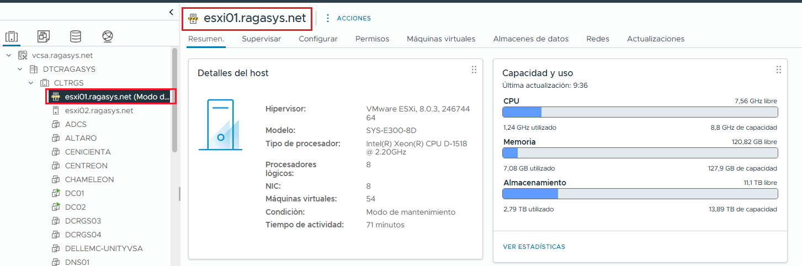
Task: Open the VMs and Templates inventory view icon
Action: click(44, 37)
